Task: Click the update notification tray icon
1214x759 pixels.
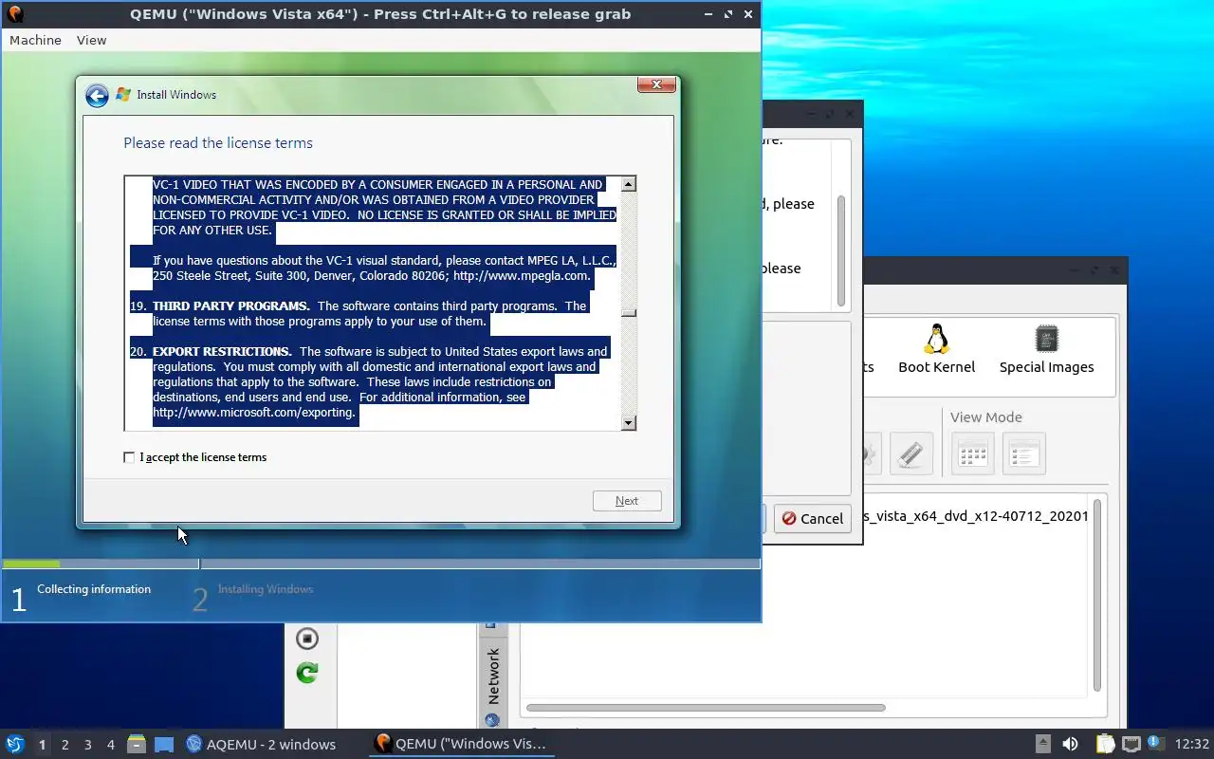Action: (1154, 743)
